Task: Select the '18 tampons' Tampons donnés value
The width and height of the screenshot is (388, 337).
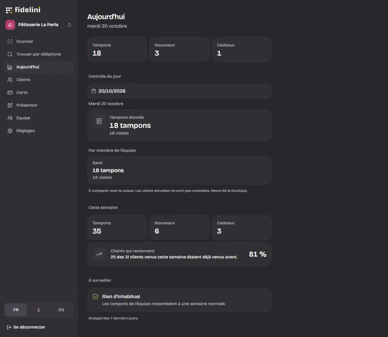Action: [130, 125]
